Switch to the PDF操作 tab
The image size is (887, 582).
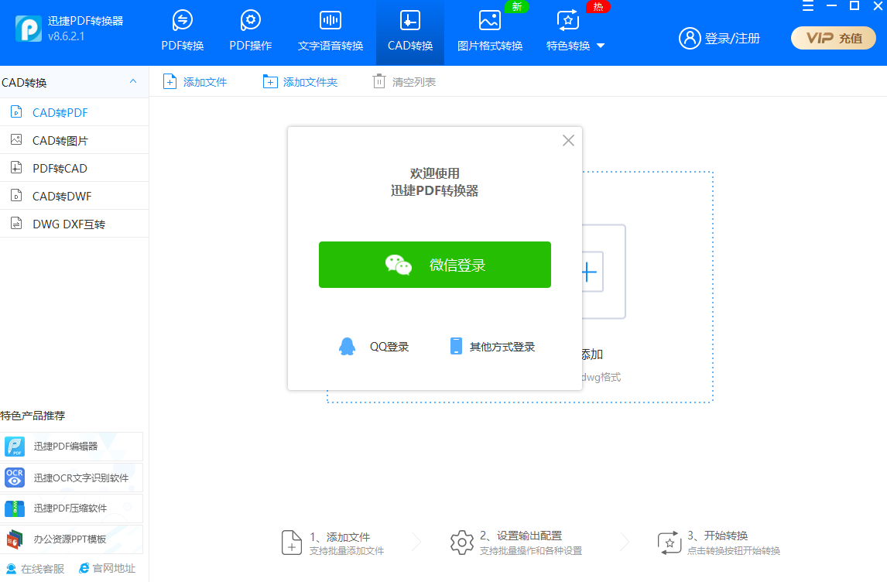pyautogui.click(x=251, y=32)
